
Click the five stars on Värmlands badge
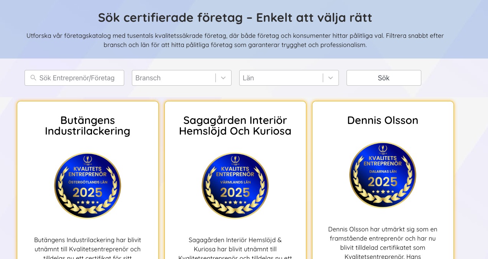[x=235, y=202]
